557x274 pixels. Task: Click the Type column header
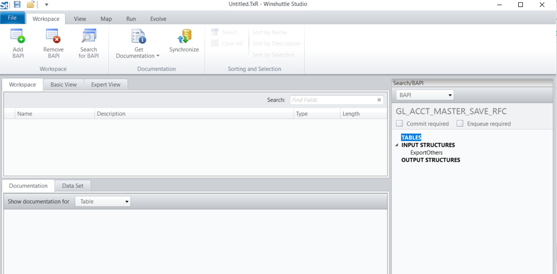pos(317,113)
